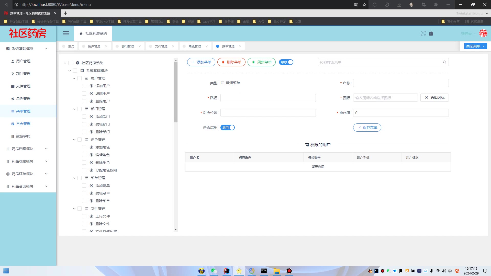This screenshot has width=491, height=276.
Task: Open 日志管理 from the sidebar
Action: (x=23, y=124)
